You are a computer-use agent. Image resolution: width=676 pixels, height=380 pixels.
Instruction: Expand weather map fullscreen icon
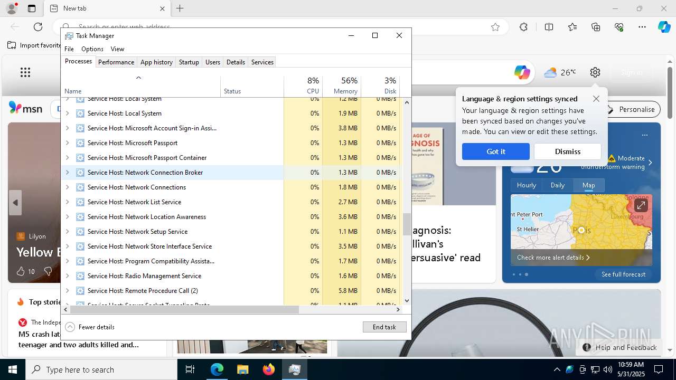point(641,205)
